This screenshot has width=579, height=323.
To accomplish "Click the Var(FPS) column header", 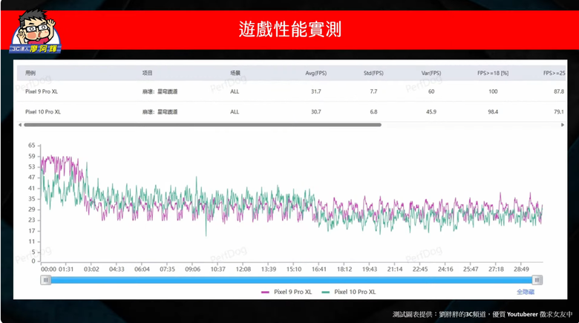I will (431, 74).
